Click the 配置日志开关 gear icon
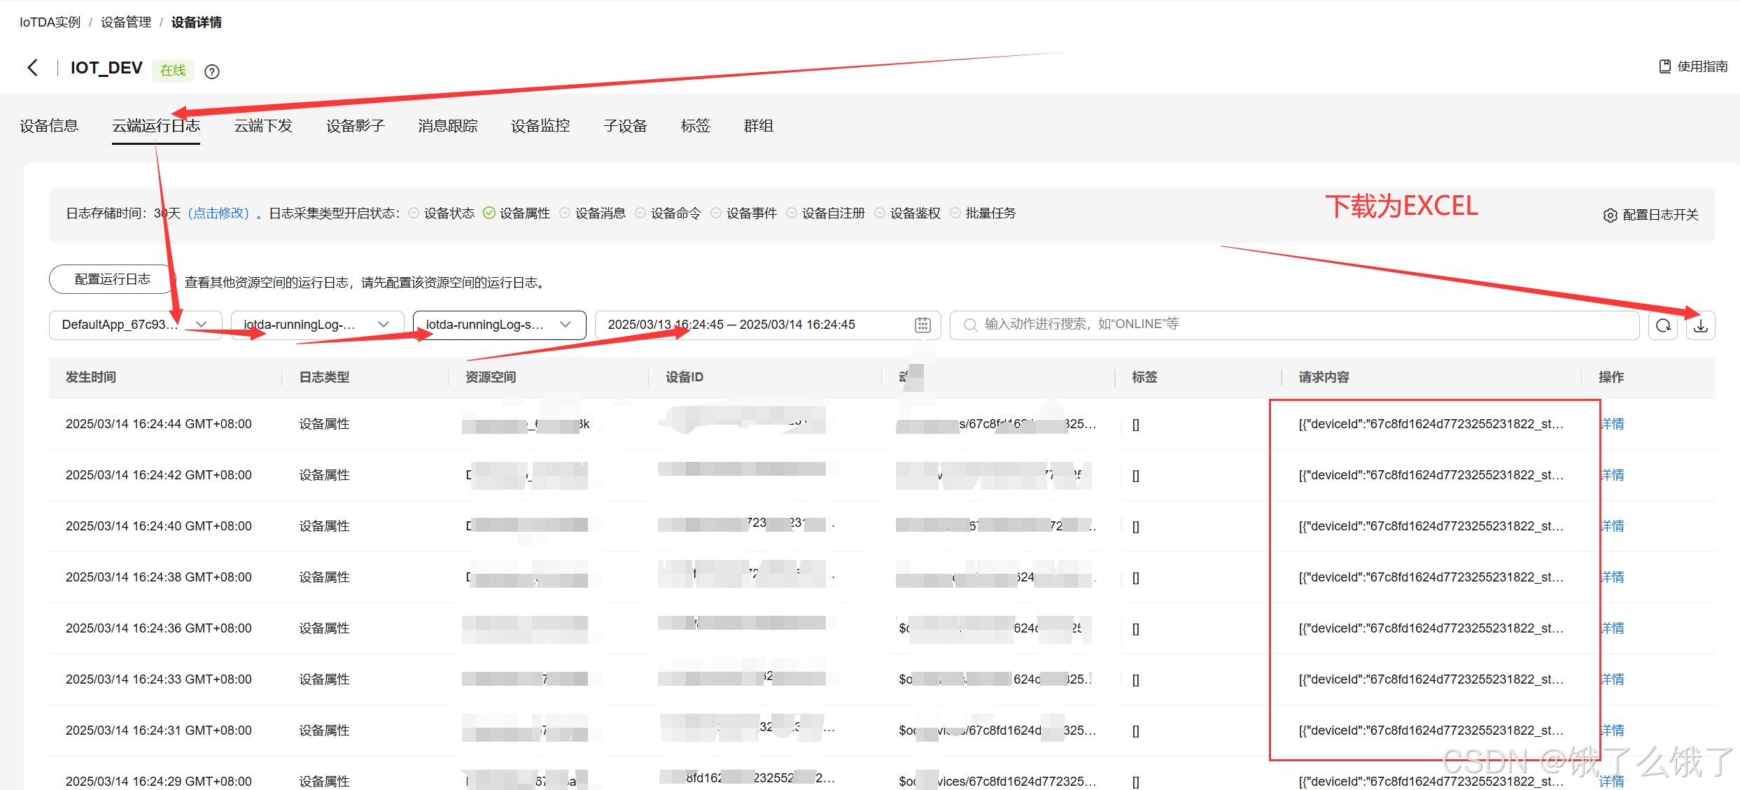Image resolution: width=1740 pixels, height=790 pixels. click(1610, 216)
